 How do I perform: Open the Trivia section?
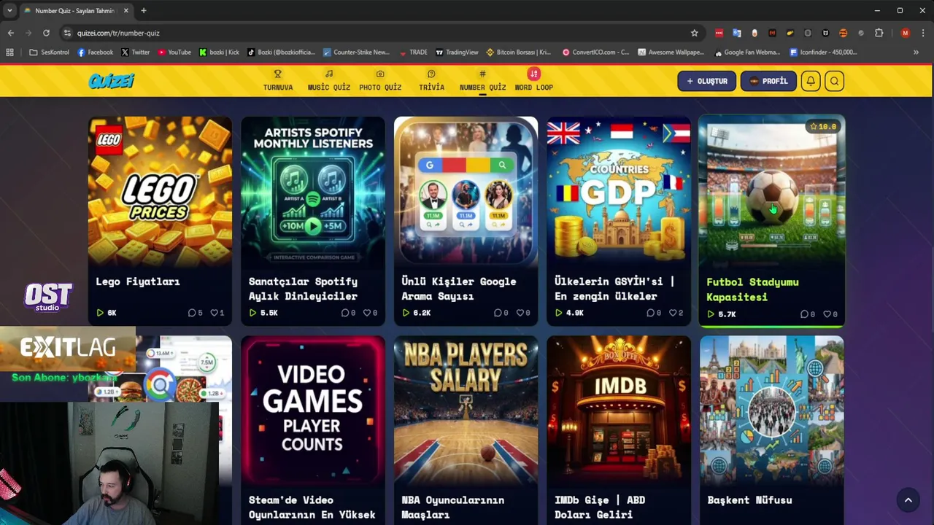(431, 81)
